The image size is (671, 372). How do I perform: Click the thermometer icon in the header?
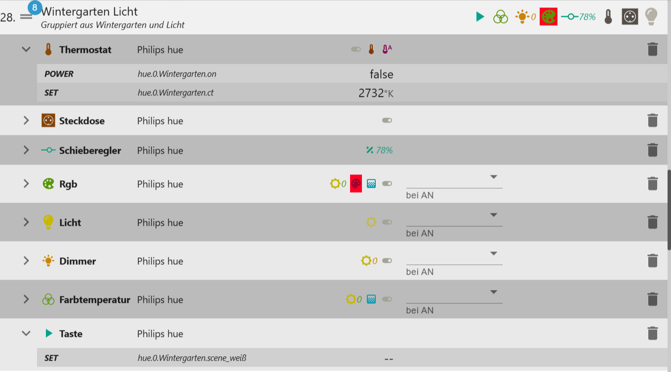608,16
